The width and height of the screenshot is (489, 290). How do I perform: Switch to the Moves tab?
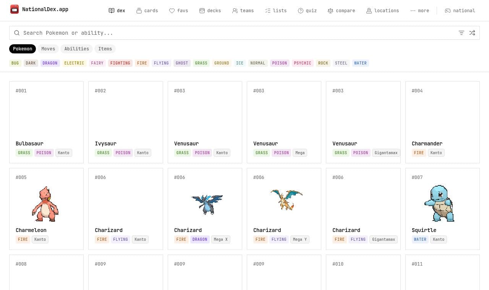(48, 49)
